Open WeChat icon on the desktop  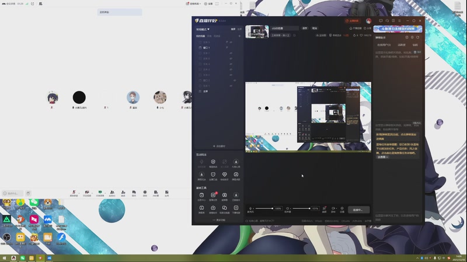click(x=34, y=203)
